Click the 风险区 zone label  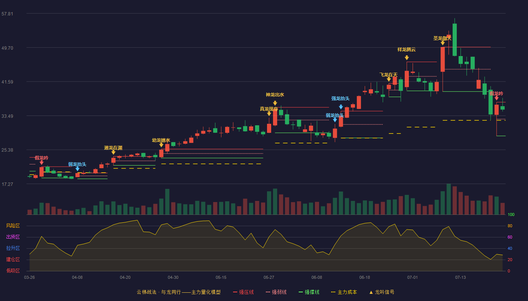(13, 226)
